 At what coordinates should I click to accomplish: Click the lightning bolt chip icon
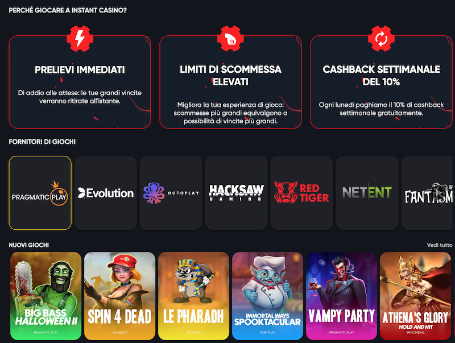tap(80, 39)
